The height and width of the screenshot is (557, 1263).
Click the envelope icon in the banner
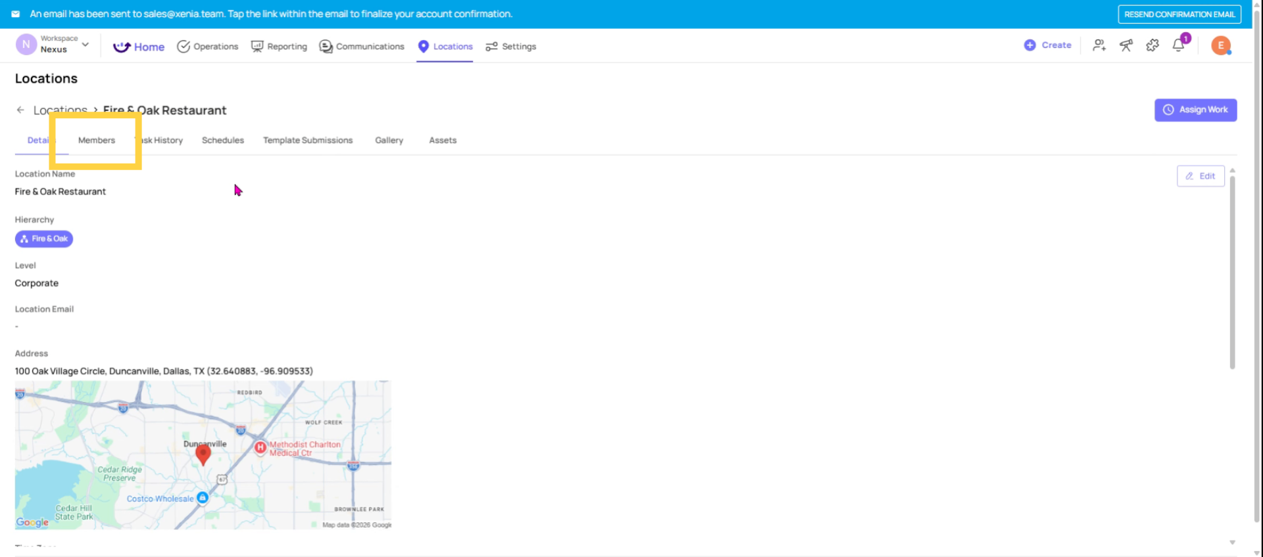point(16,14)
